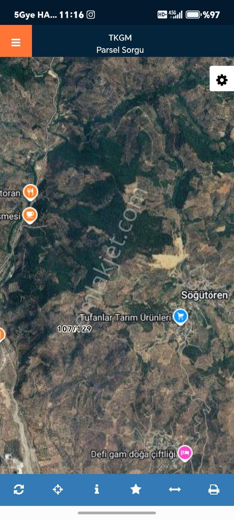Open the orange hamburger menu
234x520 pixels.
(16, 41)
